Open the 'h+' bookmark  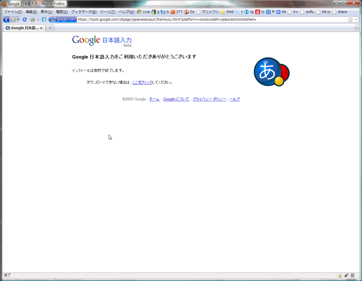click(x=293, y=12)
